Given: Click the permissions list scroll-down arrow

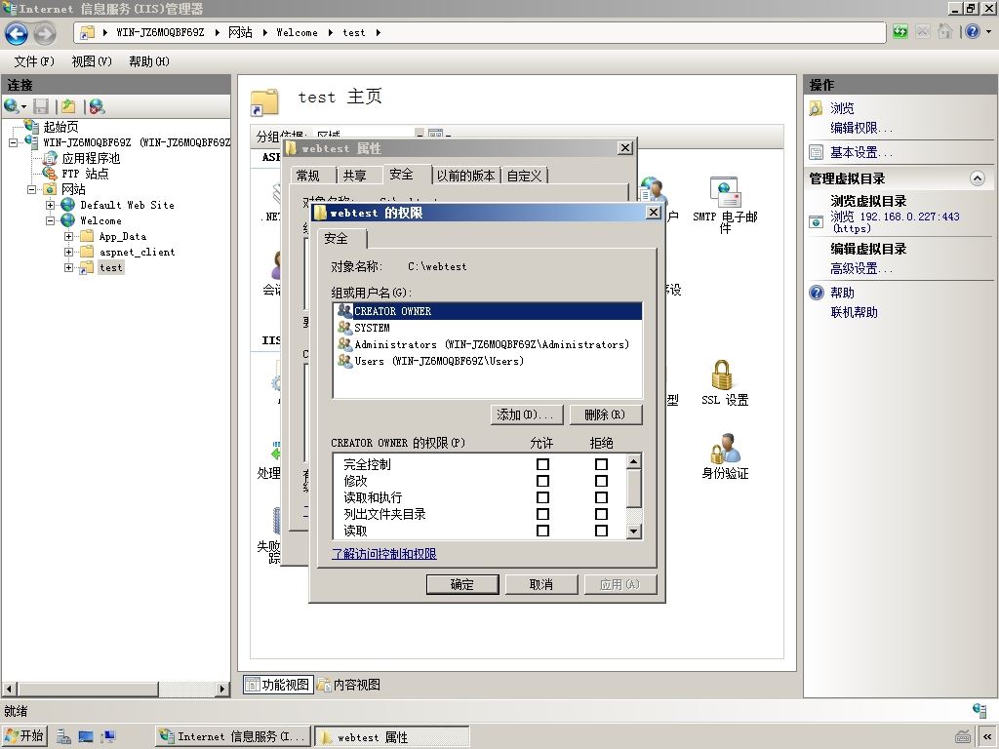Looking at the screenshot, I should click(633, 531).
